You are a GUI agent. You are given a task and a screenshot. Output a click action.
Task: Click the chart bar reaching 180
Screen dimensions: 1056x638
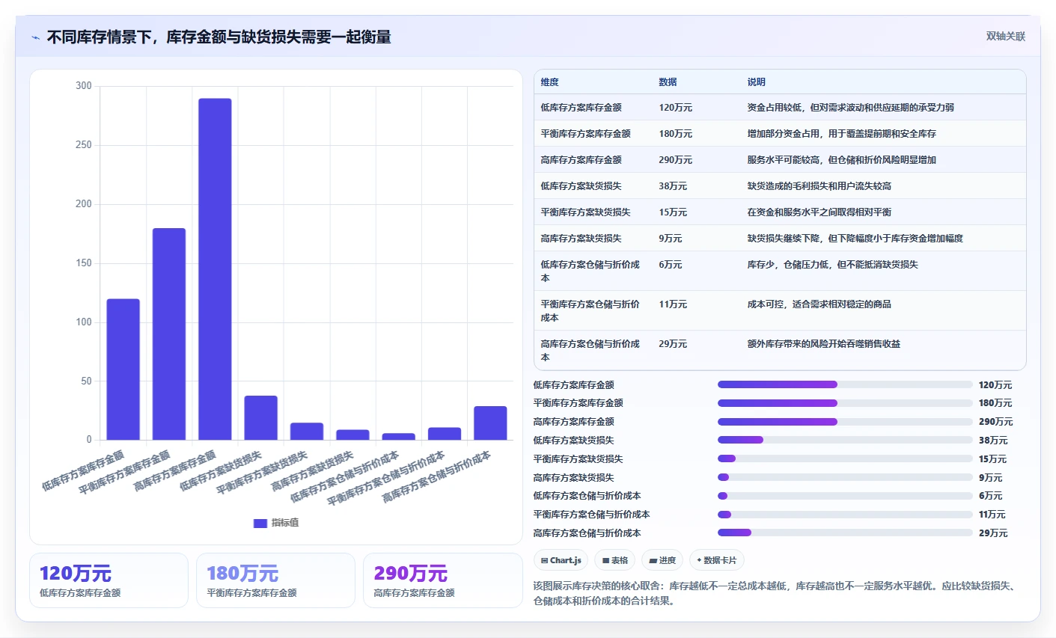169,334
